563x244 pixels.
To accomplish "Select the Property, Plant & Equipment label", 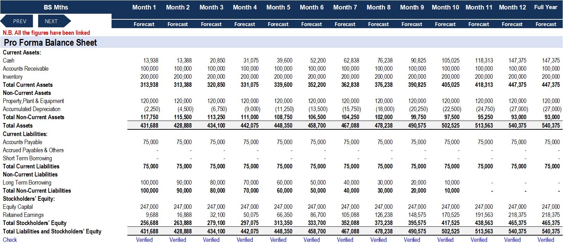I will [33, 101].
